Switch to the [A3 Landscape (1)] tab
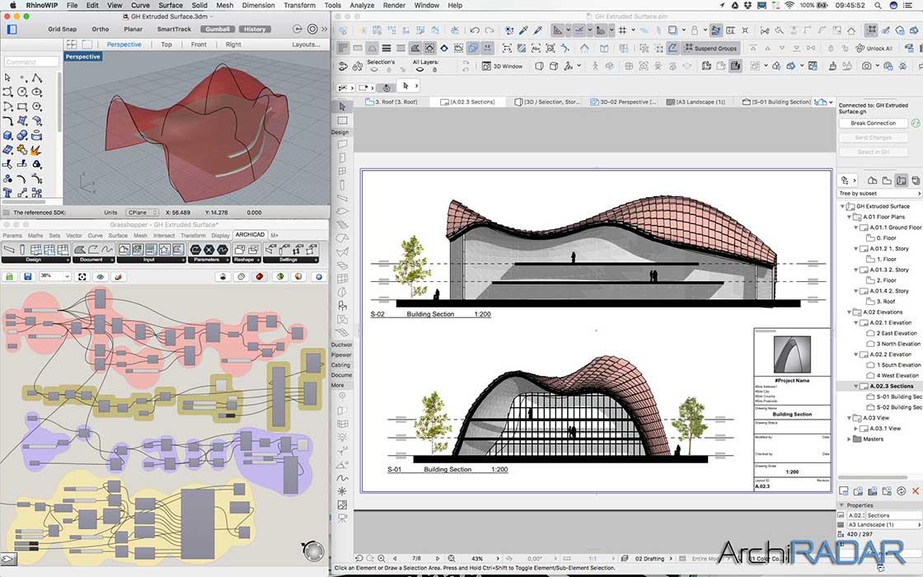 pyautogui.click(x=696, y=101)
